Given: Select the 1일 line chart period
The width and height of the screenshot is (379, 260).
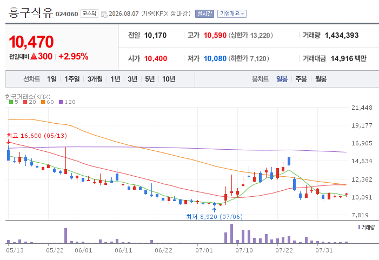Looking at the screenshot, I should 52,79.
